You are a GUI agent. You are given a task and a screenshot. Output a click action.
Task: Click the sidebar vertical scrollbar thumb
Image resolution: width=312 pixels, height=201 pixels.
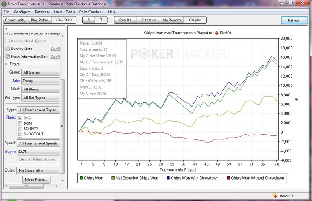click(x=62, y=127)
